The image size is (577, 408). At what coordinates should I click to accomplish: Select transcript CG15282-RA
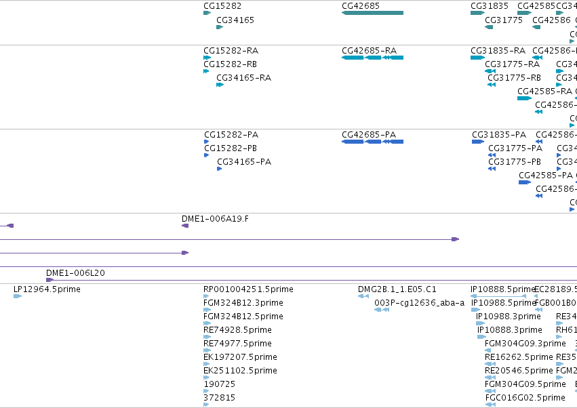(231, 50)
